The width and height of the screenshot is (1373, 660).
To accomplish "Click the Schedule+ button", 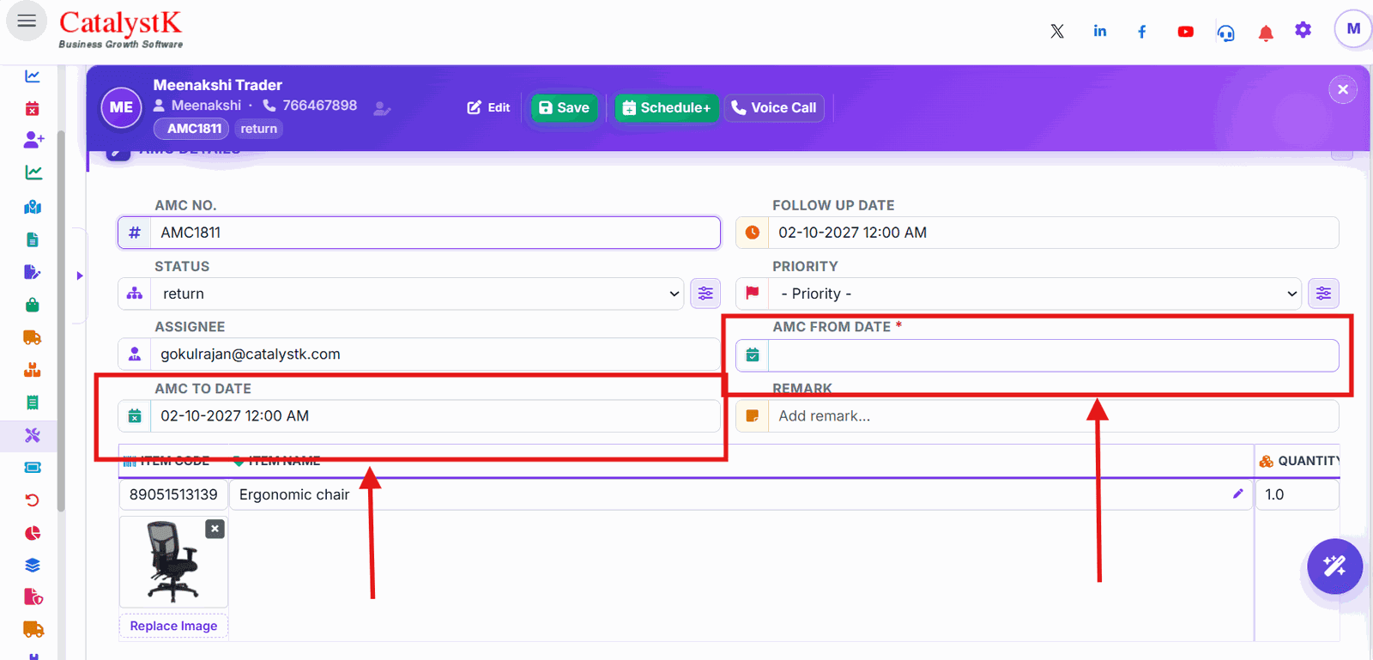I will click(667, 107).
